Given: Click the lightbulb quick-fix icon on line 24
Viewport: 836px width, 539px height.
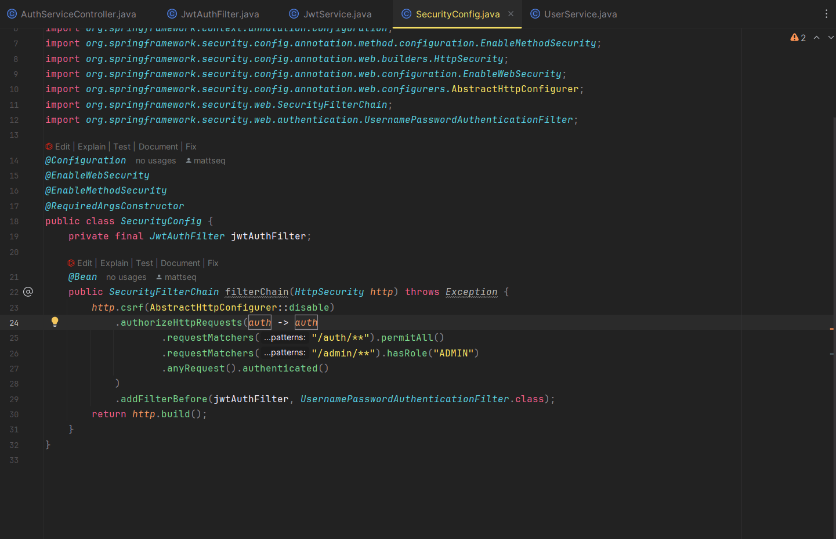Looking at the screenshot, I should pyautogui.click(x=55, y=322).
